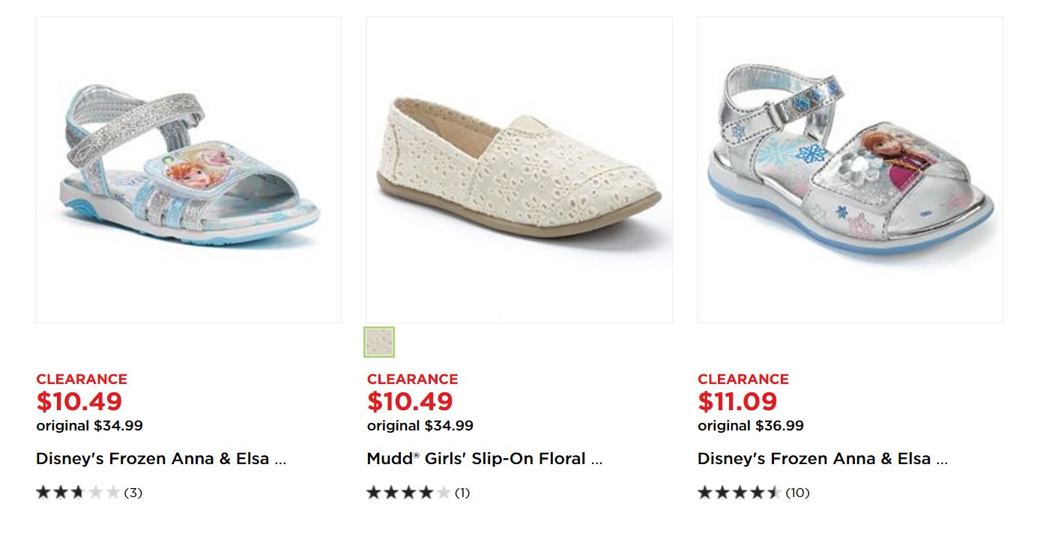Click the silver Frozen Anna sandal image
This screenshot has width=1055, height=536.
(850, 170)
